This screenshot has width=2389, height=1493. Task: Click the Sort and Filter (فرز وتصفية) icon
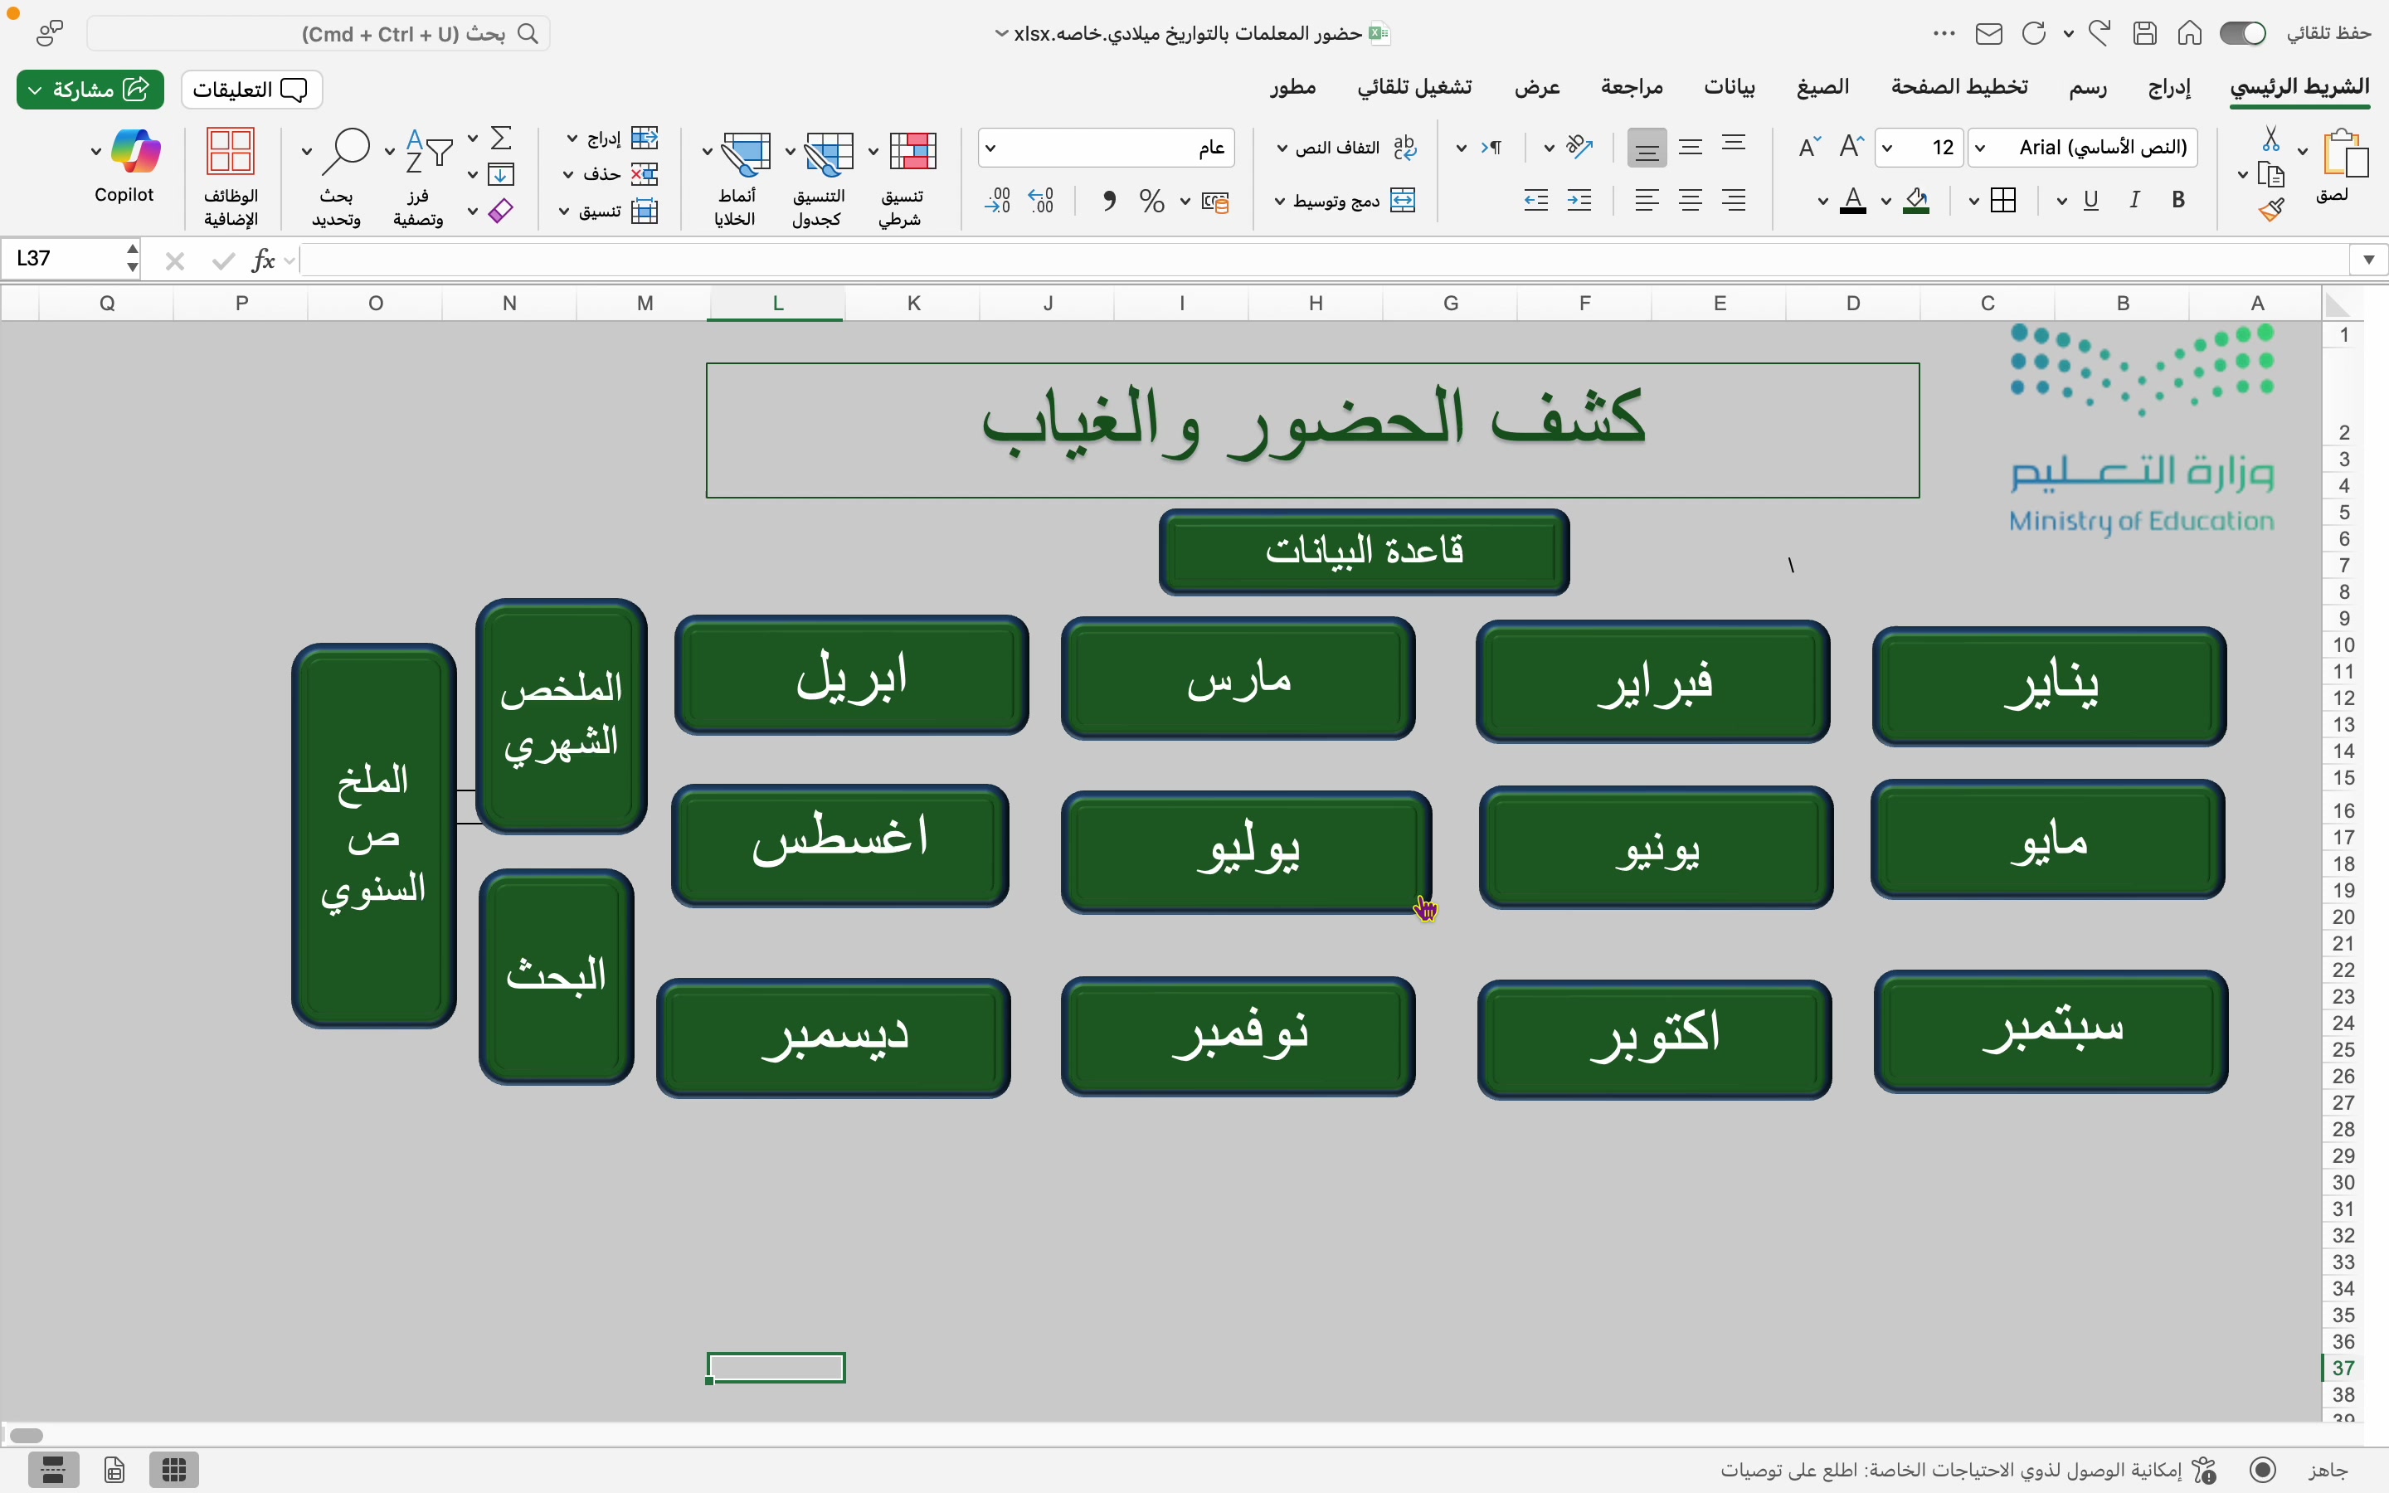(430, 152)
